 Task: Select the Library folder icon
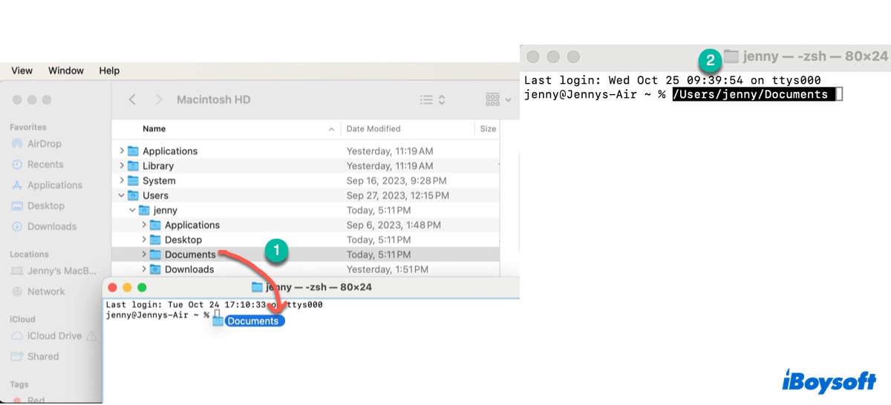(134, 165)
